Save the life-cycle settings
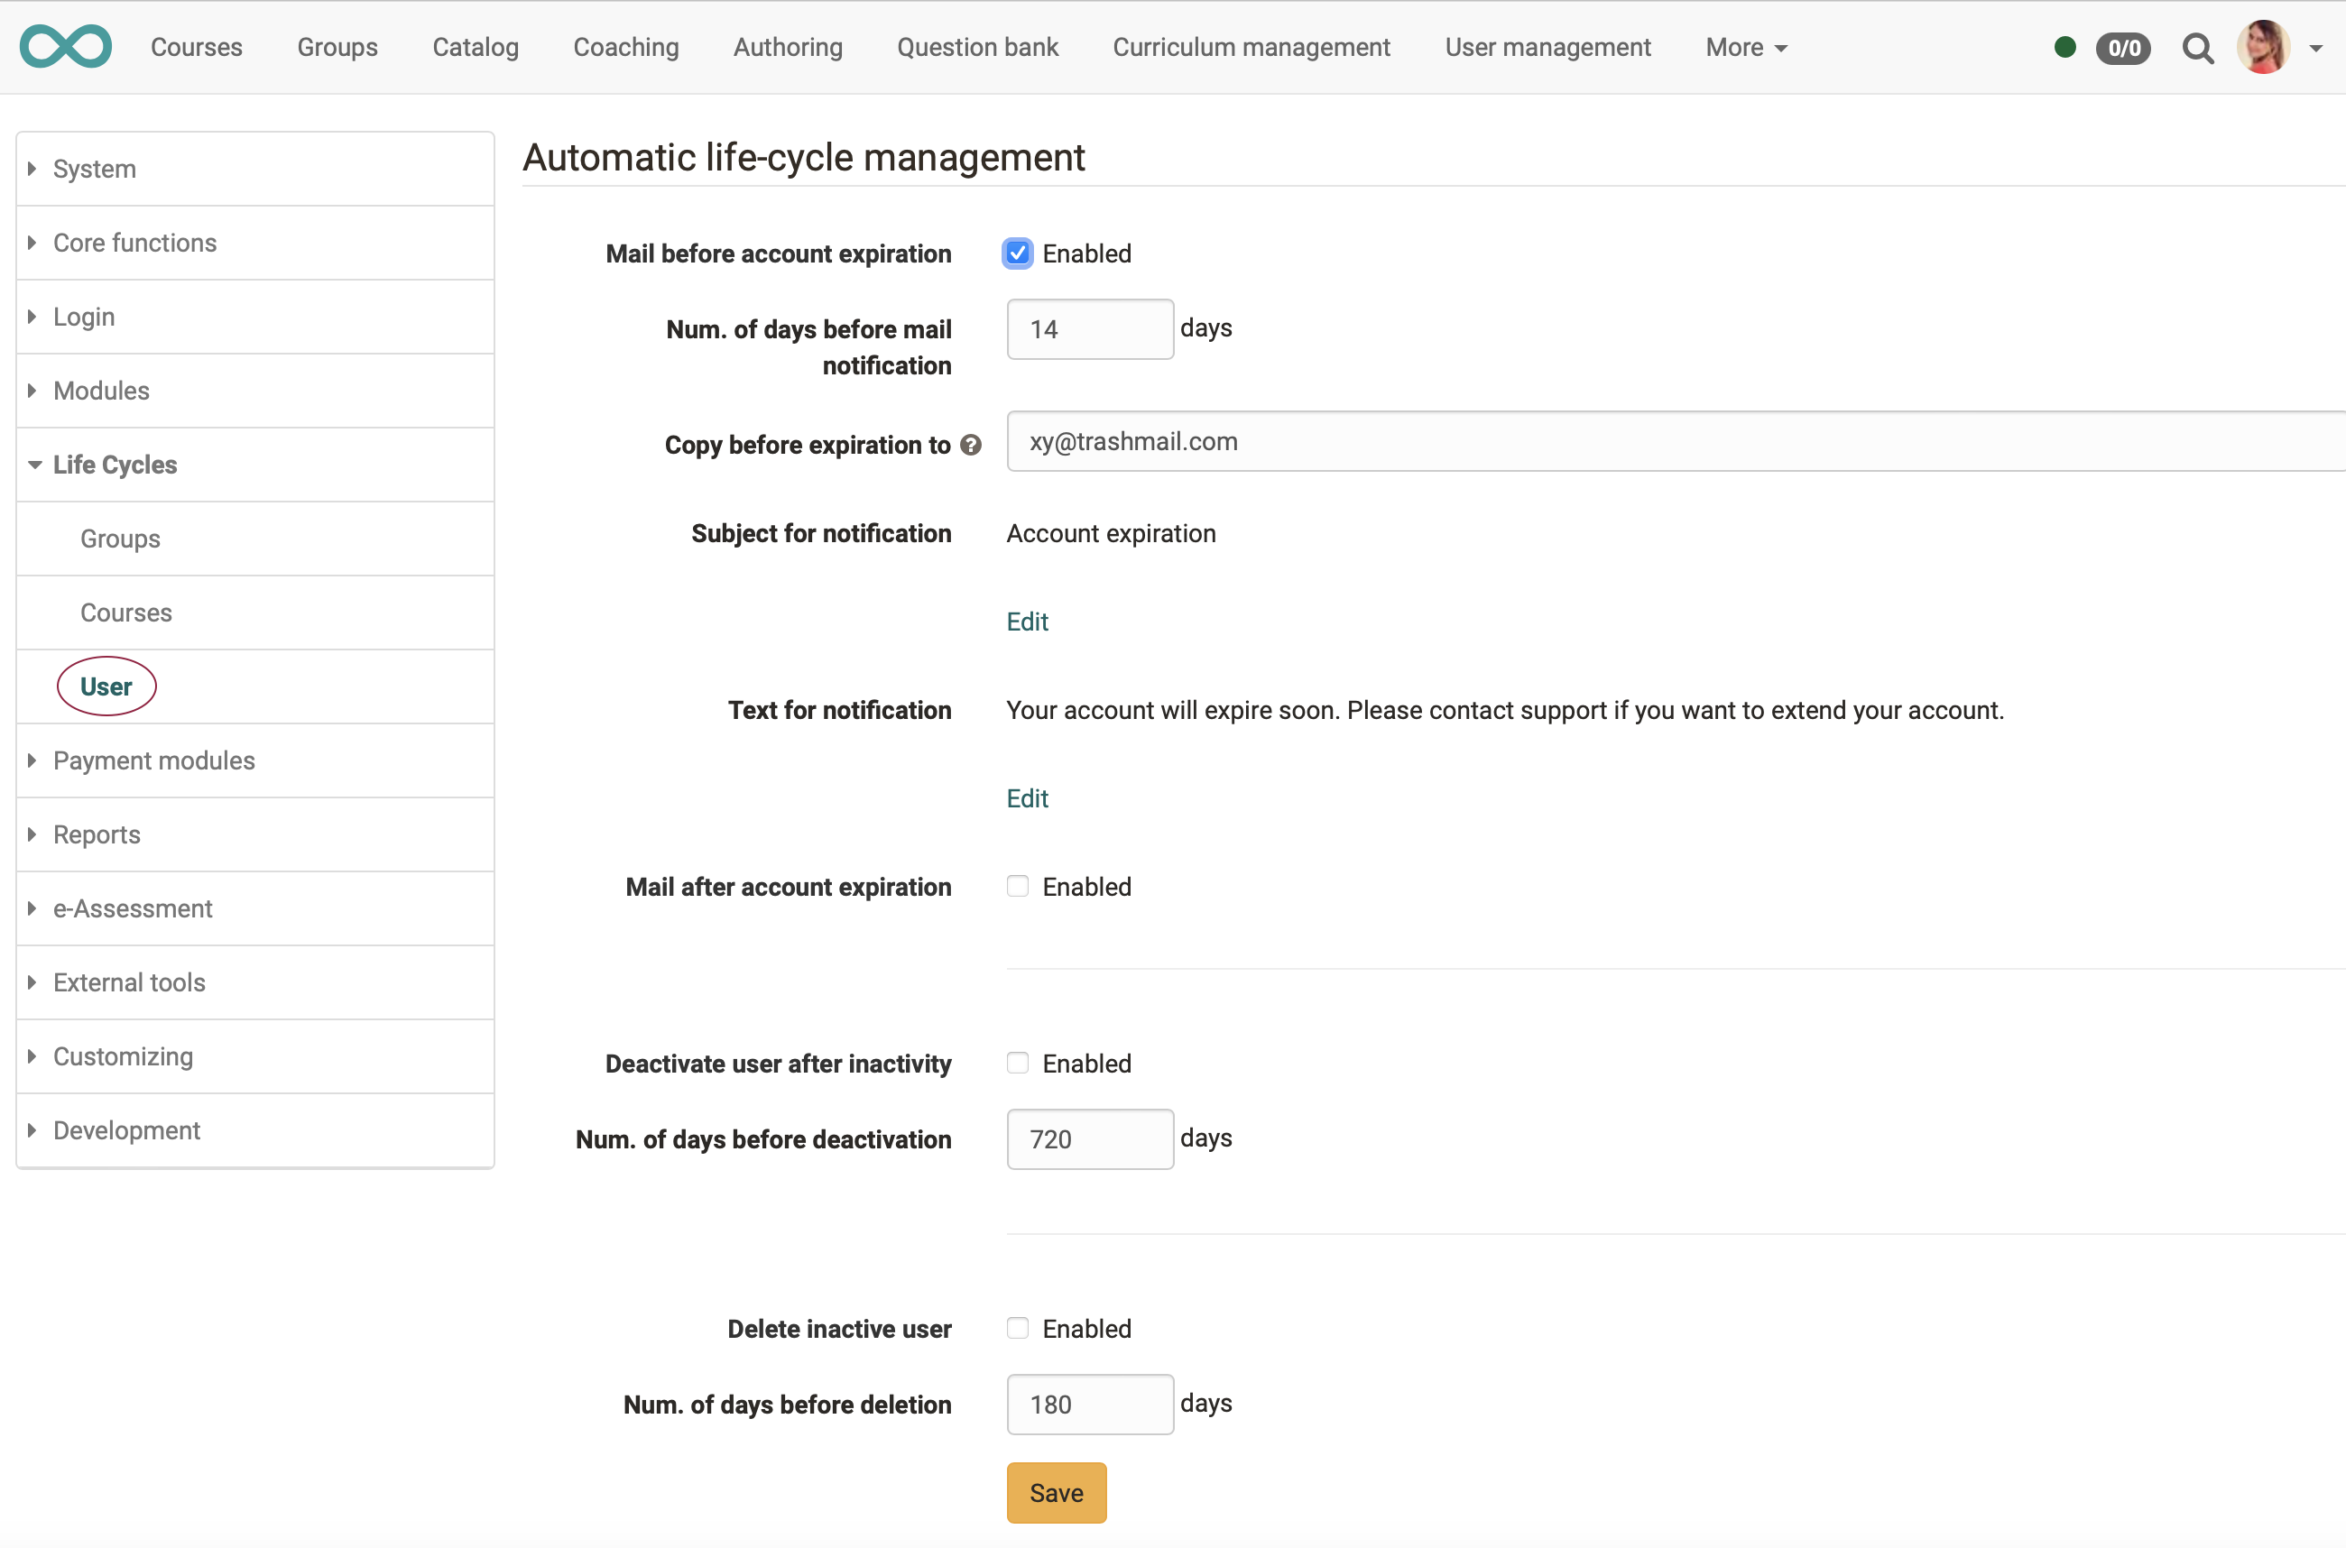Screen dimensions: 2346x1548 point(1056,1493)
